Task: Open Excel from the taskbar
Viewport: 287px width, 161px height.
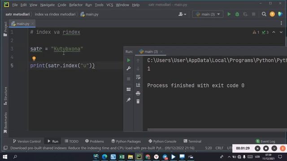Action: 122,157
